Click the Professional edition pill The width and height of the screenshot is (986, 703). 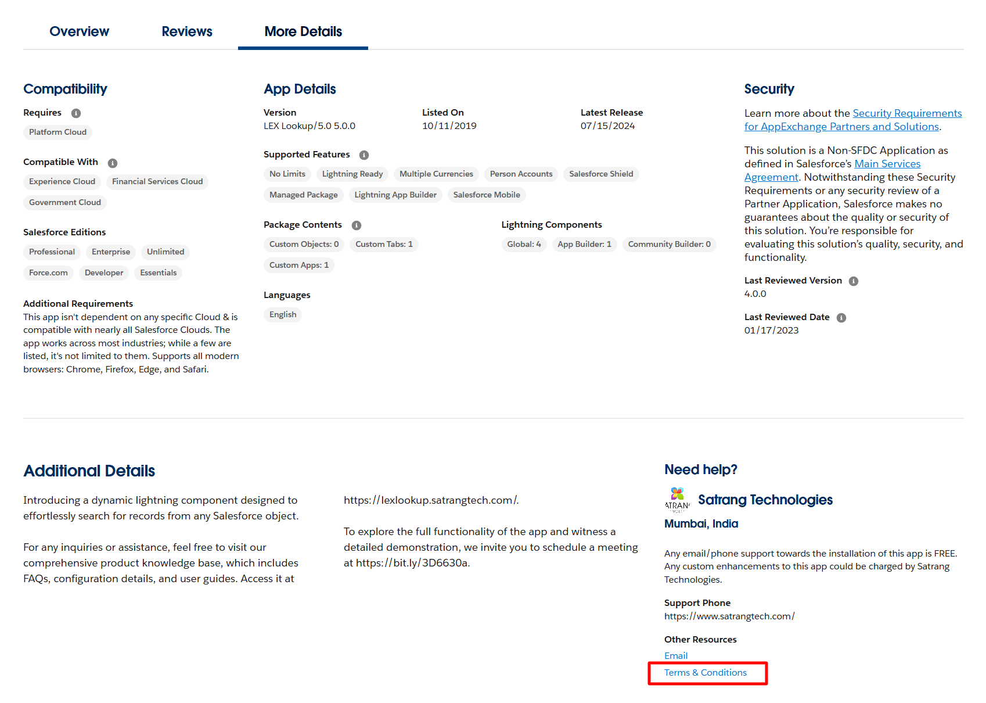[52, 252]
